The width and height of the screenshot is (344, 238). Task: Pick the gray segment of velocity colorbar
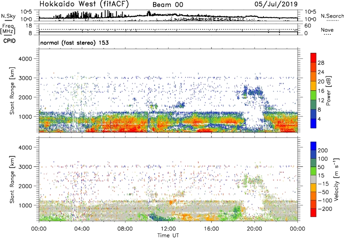[313, 180]
